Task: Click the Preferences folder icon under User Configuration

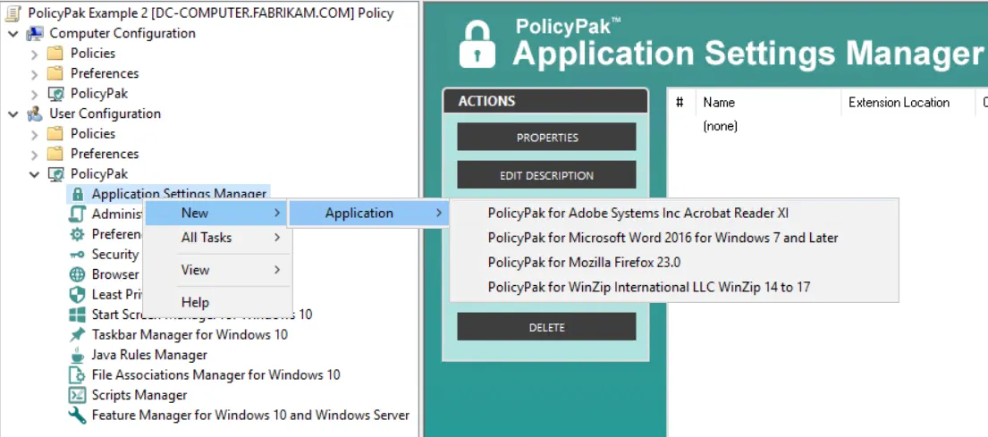Action: [x=55, y=154]
